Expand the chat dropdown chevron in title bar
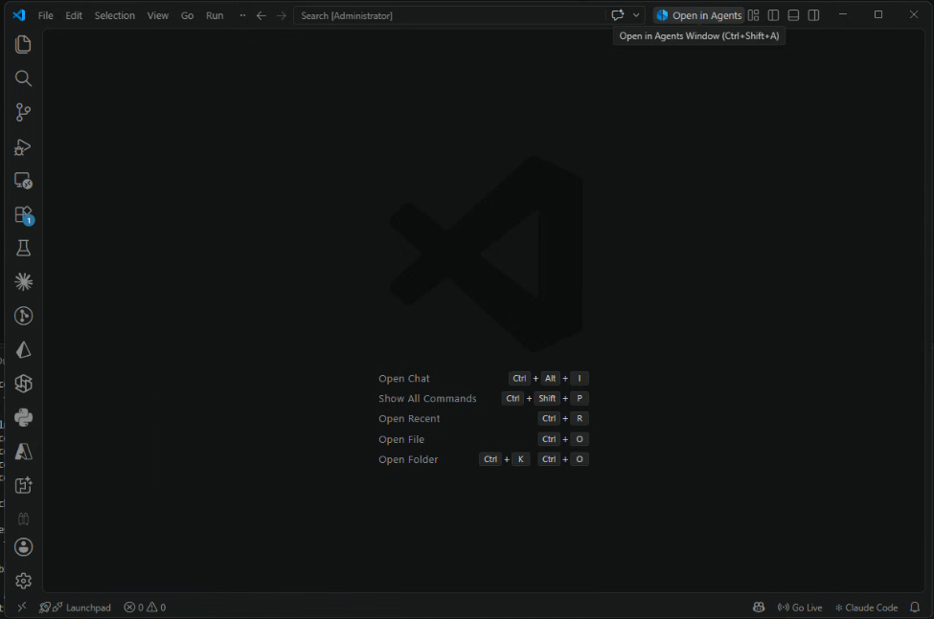Image resolution: width=934 pixels, height=619 pixels. pos(636,15)
